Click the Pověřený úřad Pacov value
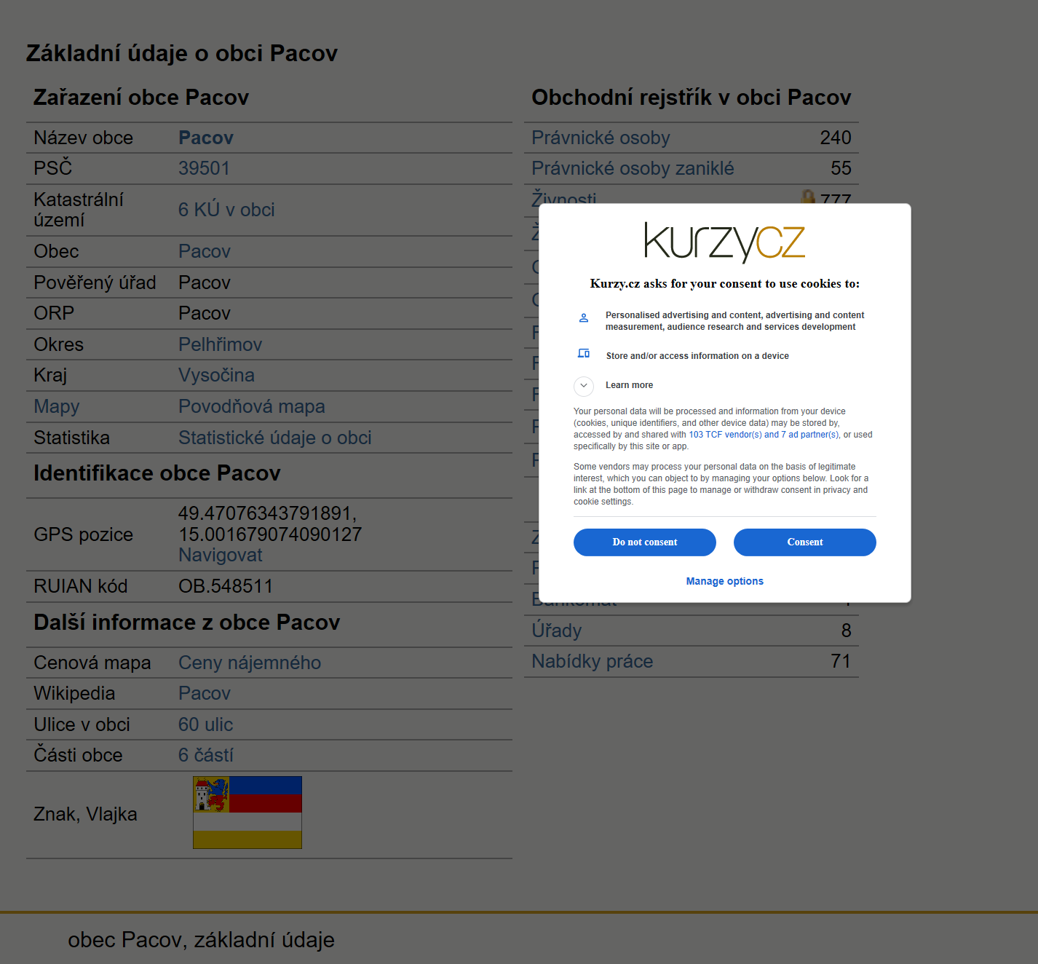 coord(205,283)
